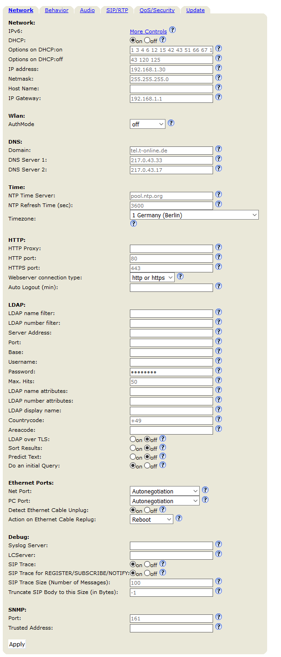Image resolution: width=281 pixels, height=657 pixels.
Task: Turn off SIP Trace for REGISTER/SUBSCRIBE/NOTIFY
Action: coord(147,573)
